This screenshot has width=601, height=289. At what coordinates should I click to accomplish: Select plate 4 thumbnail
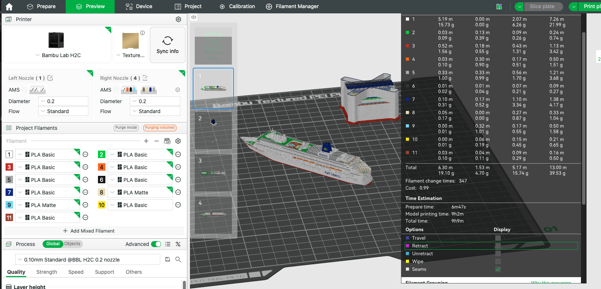pyautogui.click(x=213, y=216)
